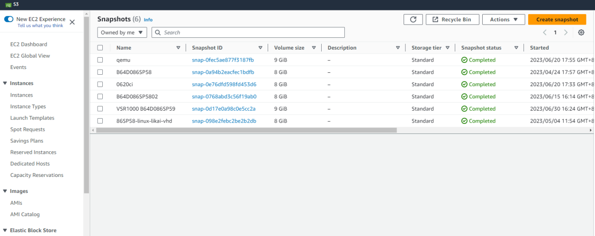Check the B64D086SP5802 snapshot row
This screenshot has width=595, height=236.
[100, 96]
